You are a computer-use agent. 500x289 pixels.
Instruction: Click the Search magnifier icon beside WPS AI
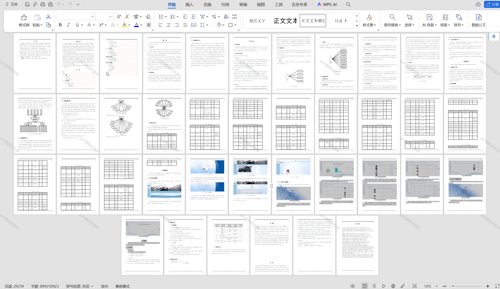click(x=348, y=4)
